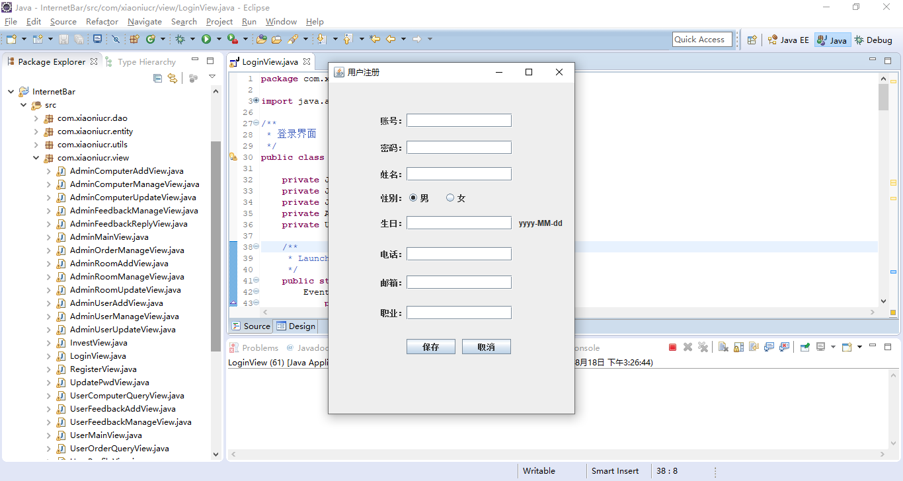The height and width of the screenshot is (481, 903).
Task: Switch the editor to the Design tab
Action: click(x=296, y=326)
